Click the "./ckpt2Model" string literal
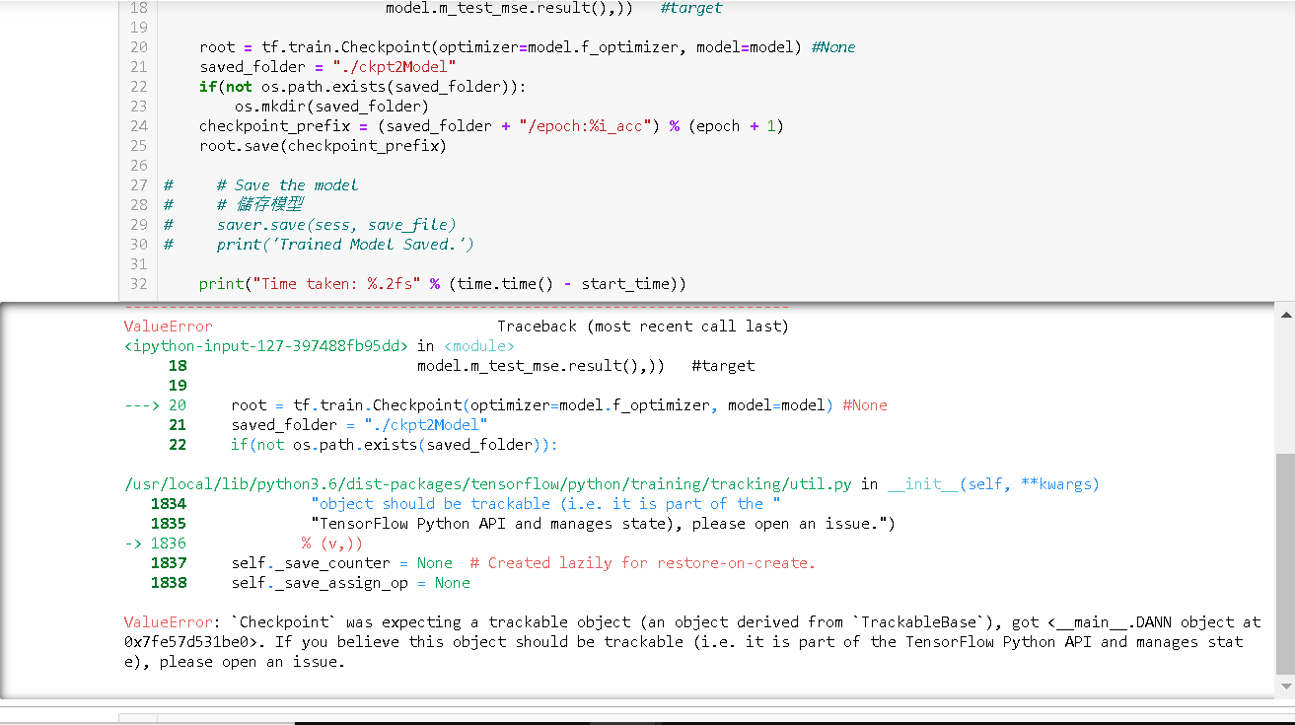The width and height of the screenshot is (1295, 725). point(394,66)
